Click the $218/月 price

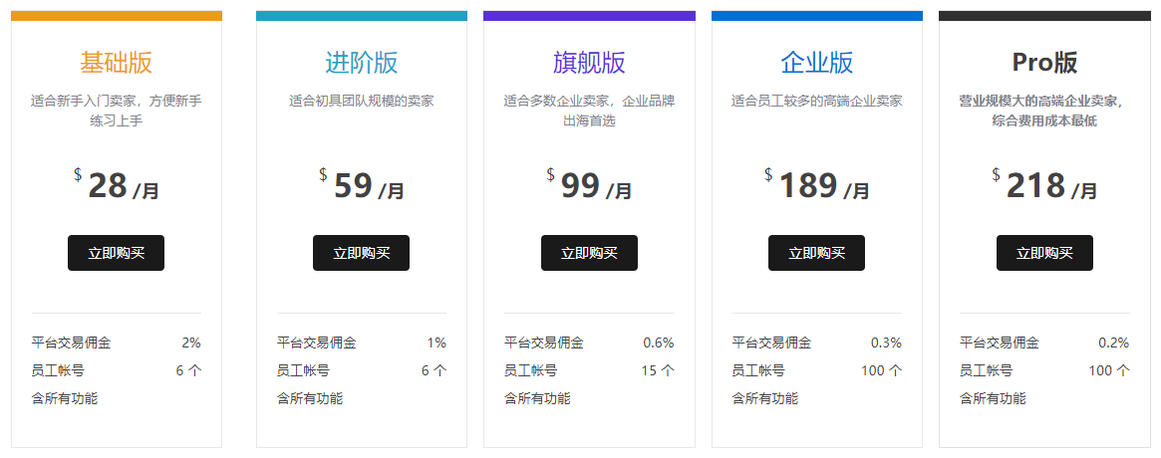(x=1044, y=185)
